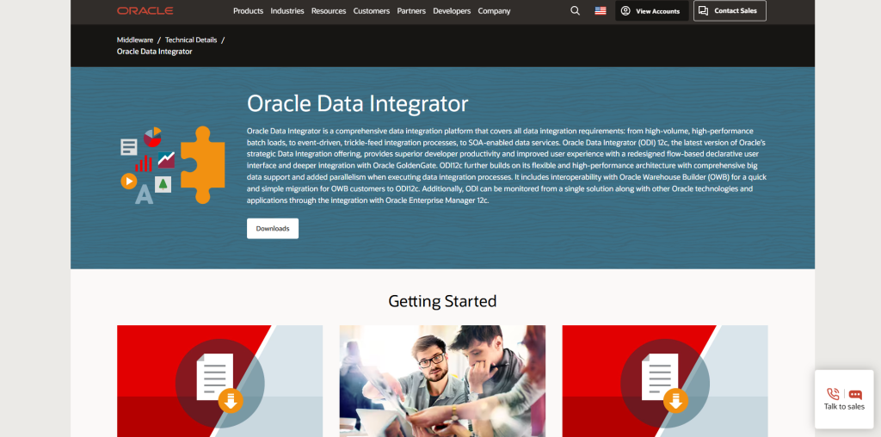Open the first download document card thumbnail
This screenshot has width=881, height=437.
coord(219,381)
